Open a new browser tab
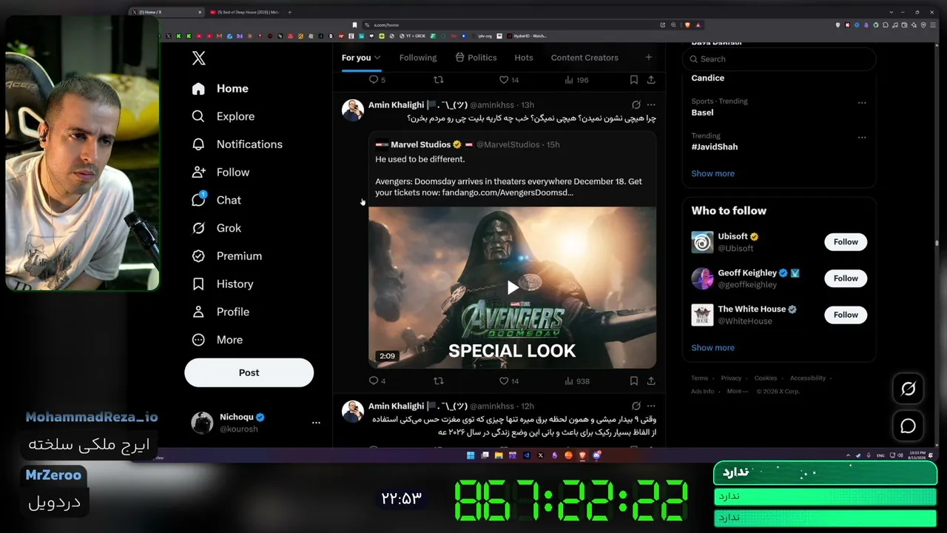Screen dimensions: 947x533 [289, 12]
